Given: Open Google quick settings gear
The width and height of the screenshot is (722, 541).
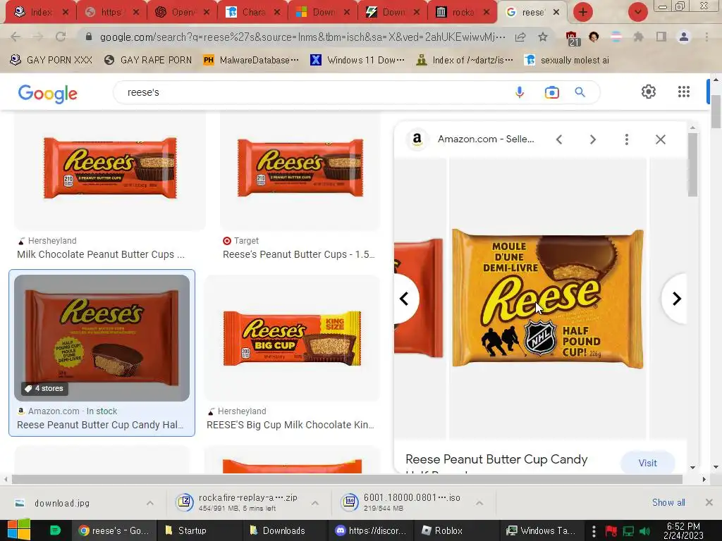Looking at the screenshot, I should (x=649, y=92).
